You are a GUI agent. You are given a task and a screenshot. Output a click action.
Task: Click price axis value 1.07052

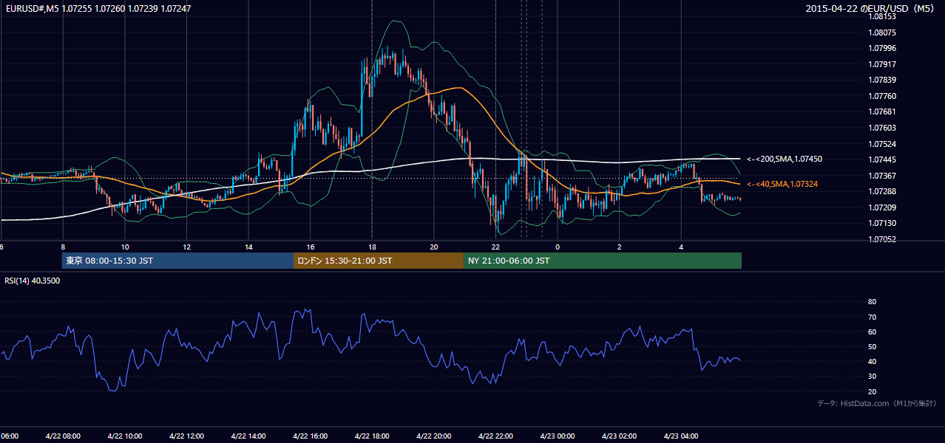tap(881, 239)
